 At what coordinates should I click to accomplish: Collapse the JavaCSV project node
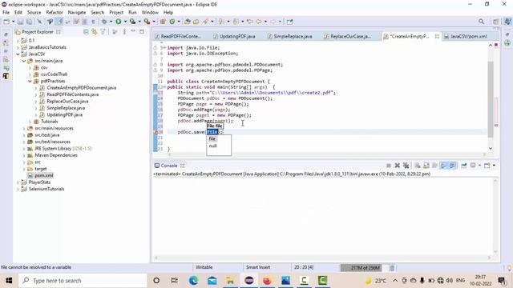[x=18, y=54]
